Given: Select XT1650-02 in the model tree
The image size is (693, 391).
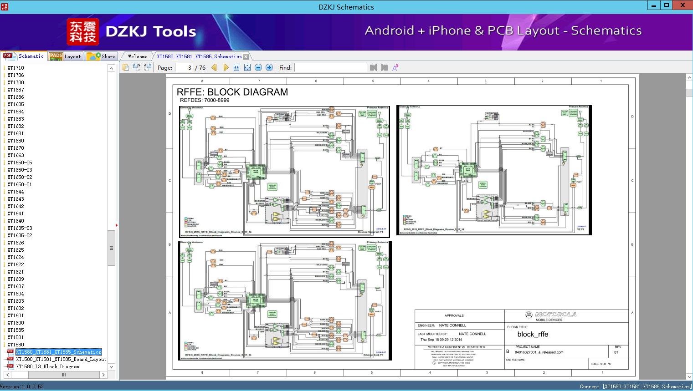Looking at the screenshot, I should coord(20,177).
